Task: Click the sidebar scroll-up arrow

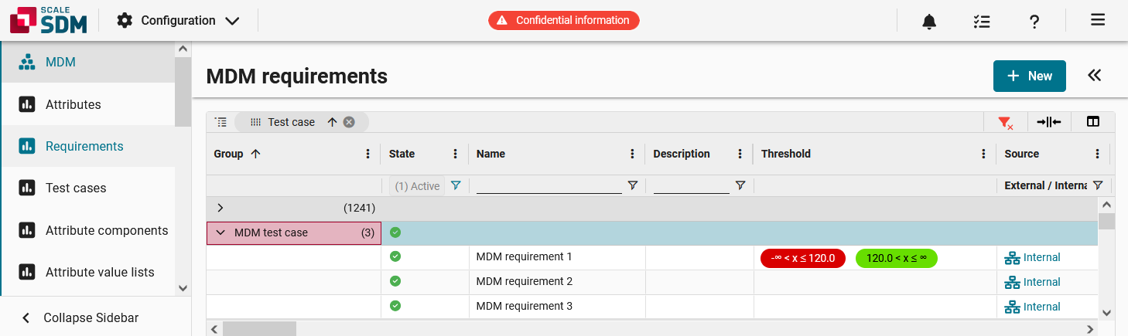Action: 183,49
